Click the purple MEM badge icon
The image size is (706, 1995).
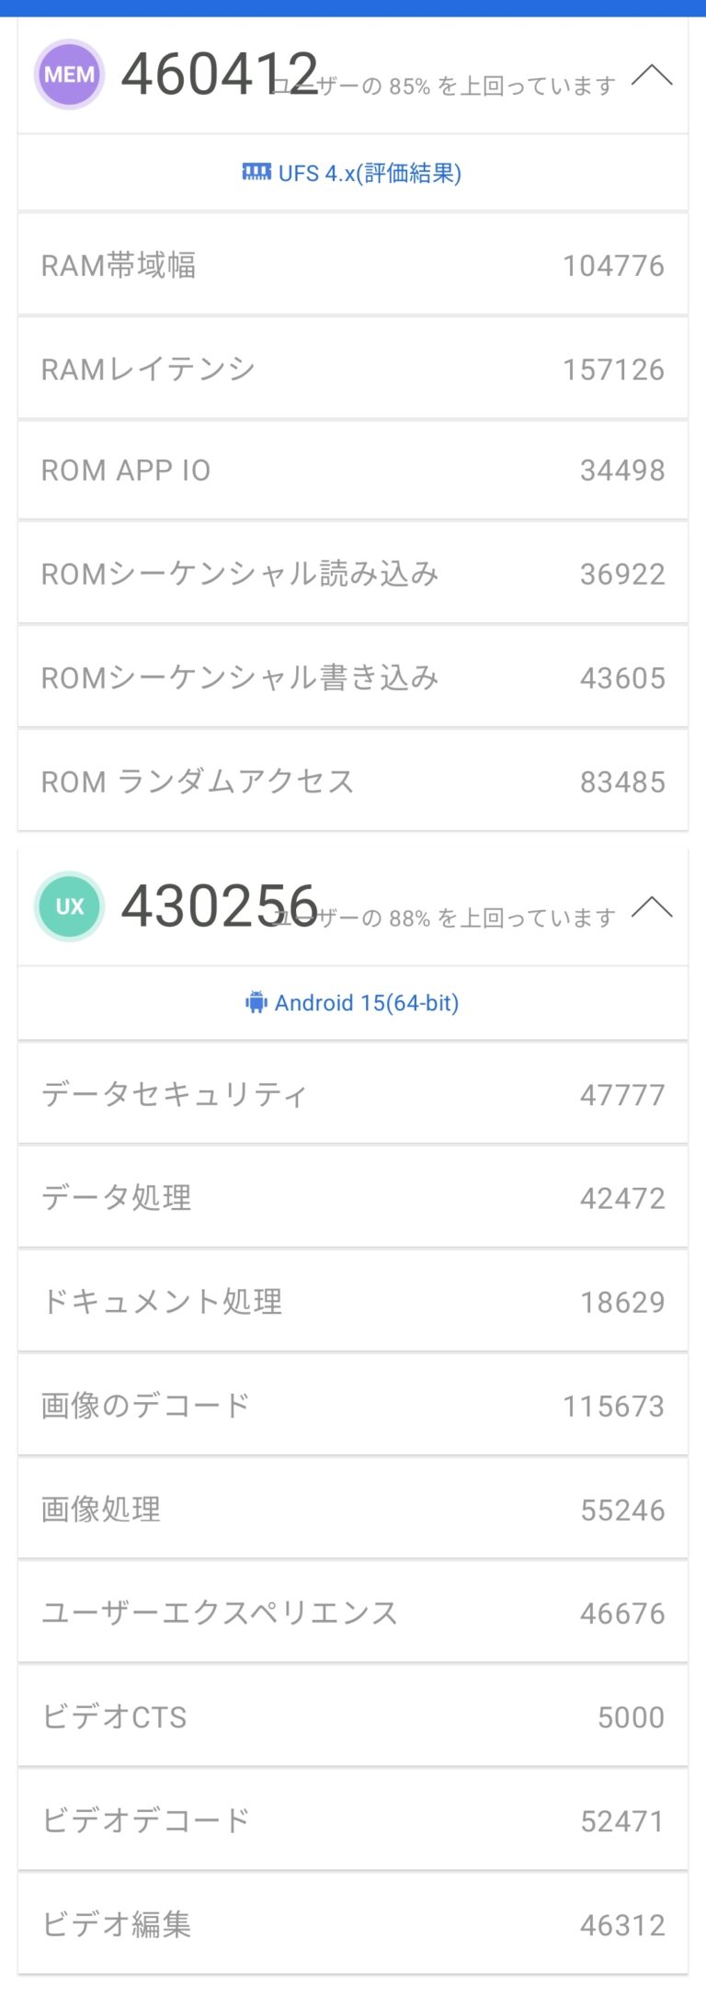click(x=69, y=74)
